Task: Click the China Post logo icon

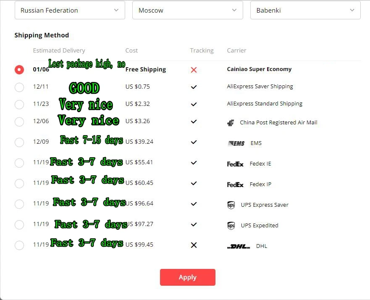Action: point(231,123)
